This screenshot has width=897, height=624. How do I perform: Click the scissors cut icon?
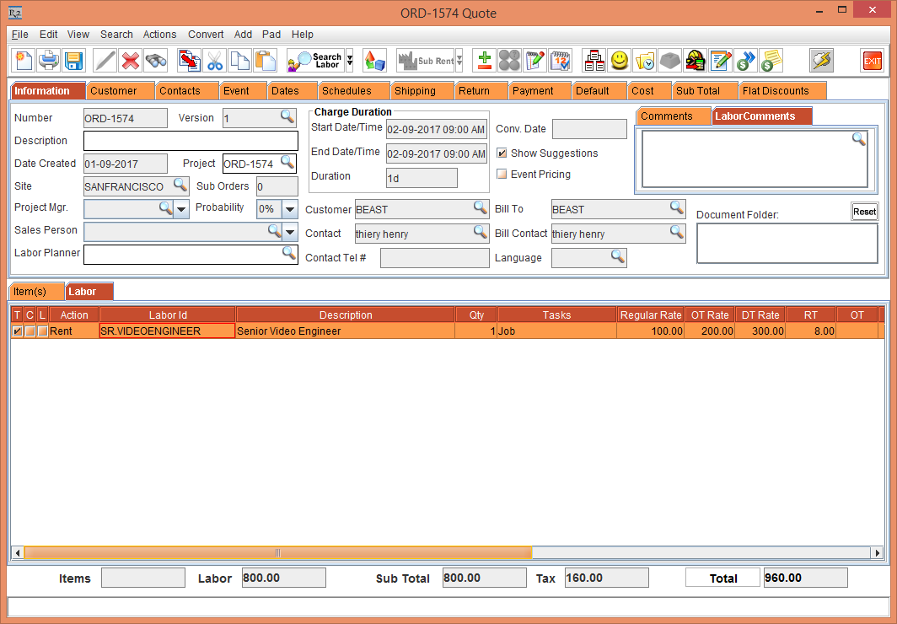[215, 61]
